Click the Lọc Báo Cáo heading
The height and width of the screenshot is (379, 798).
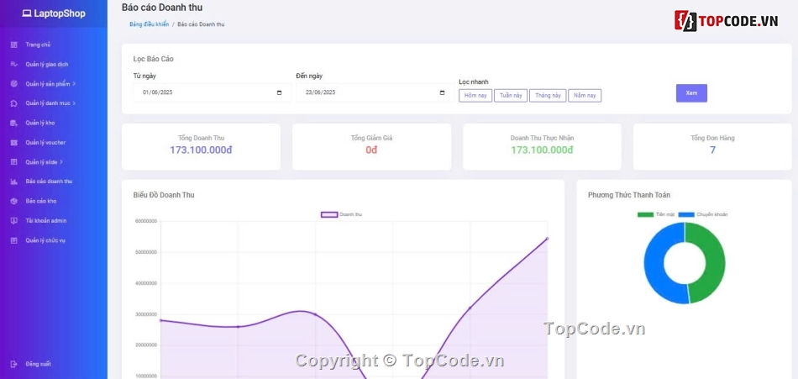pyautogui.click(x=153, y=59)
